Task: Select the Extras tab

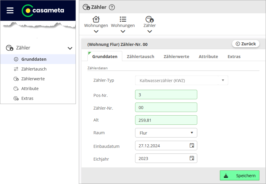Action: click(x=234, y=56)
